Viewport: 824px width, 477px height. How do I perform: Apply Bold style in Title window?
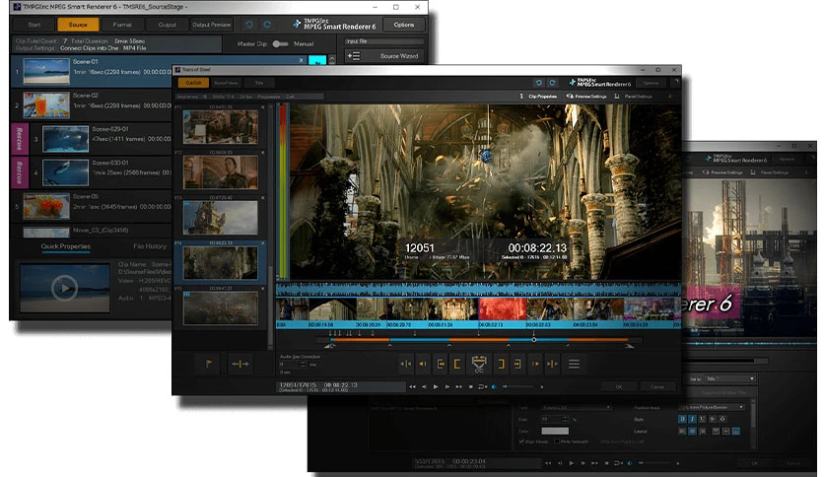[x=682, y=419]
